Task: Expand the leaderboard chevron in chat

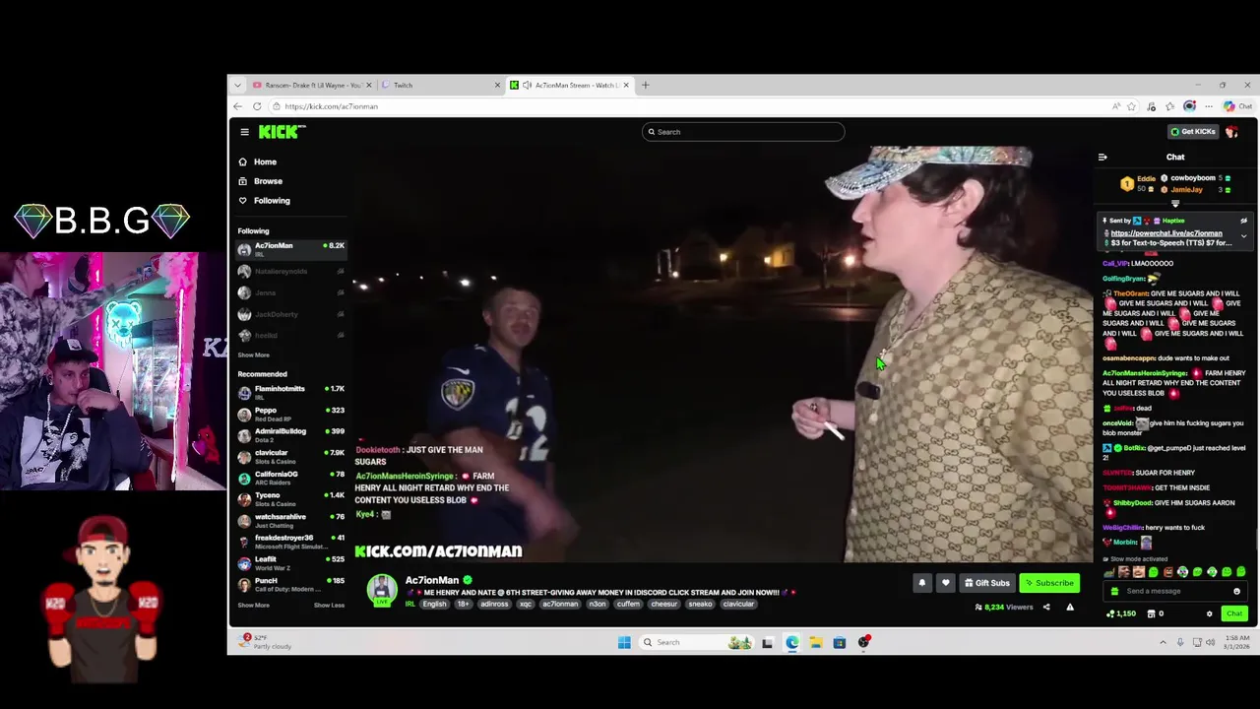Action: point(1174,204)
